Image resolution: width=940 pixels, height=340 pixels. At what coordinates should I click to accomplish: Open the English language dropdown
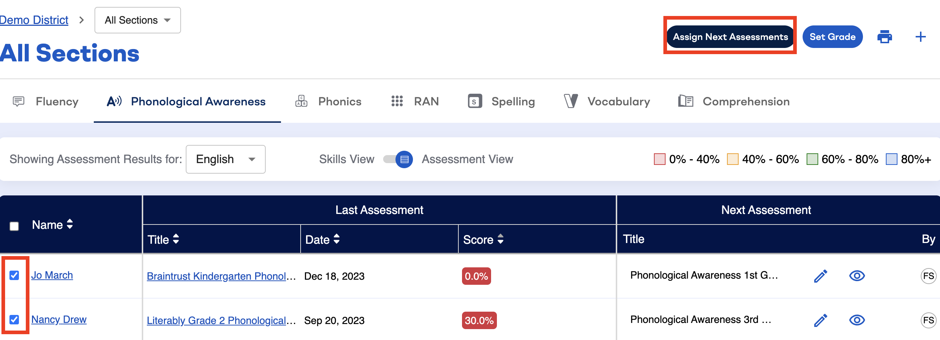coord(225,159)
